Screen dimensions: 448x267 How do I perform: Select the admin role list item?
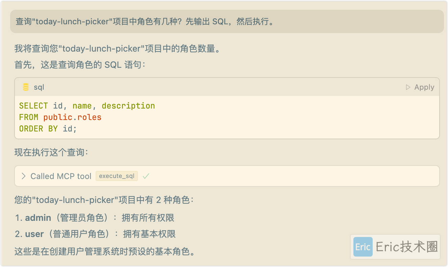95,218
